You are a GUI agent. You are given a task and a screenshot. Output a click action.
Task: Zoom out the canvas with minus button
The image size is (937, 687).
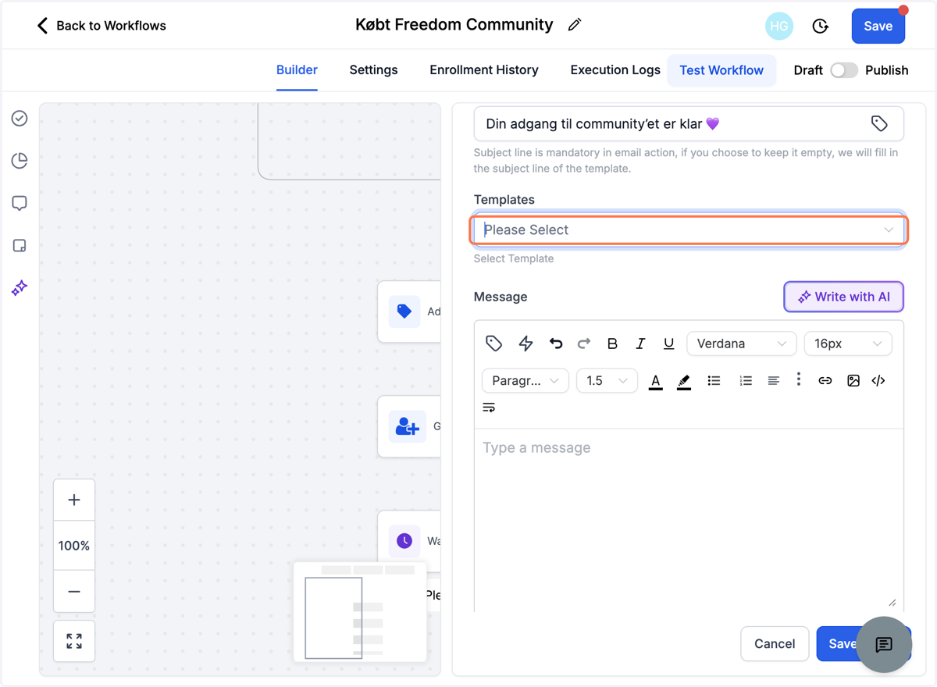[74, 592]
